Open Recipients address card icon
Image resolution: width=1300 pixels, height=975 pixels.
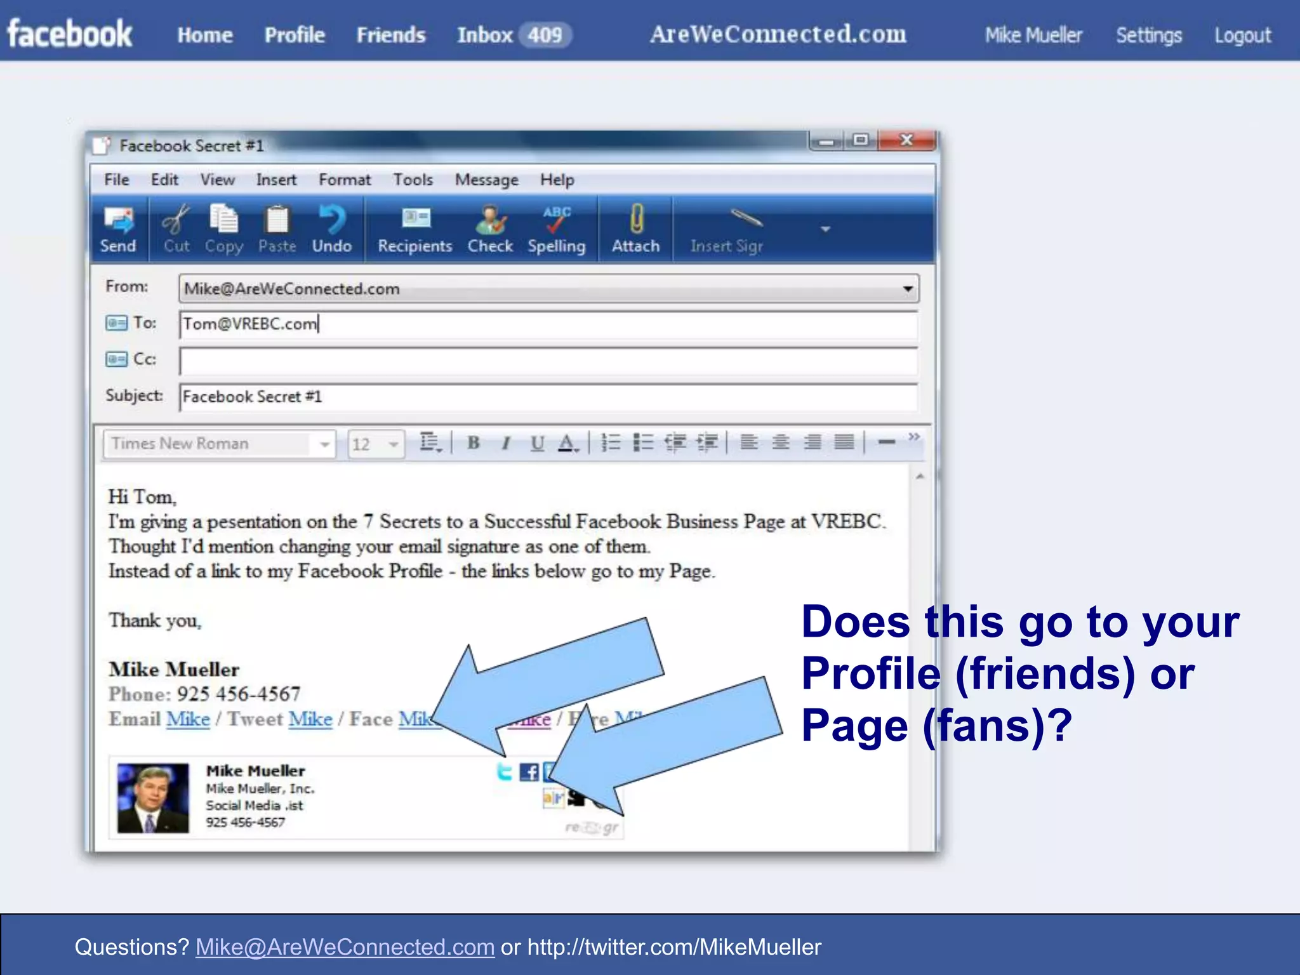[416, 218]
